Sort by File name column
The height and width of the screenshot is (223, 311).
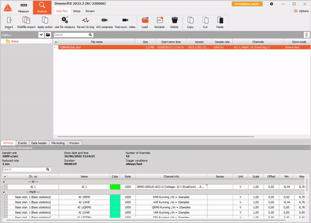97,42
